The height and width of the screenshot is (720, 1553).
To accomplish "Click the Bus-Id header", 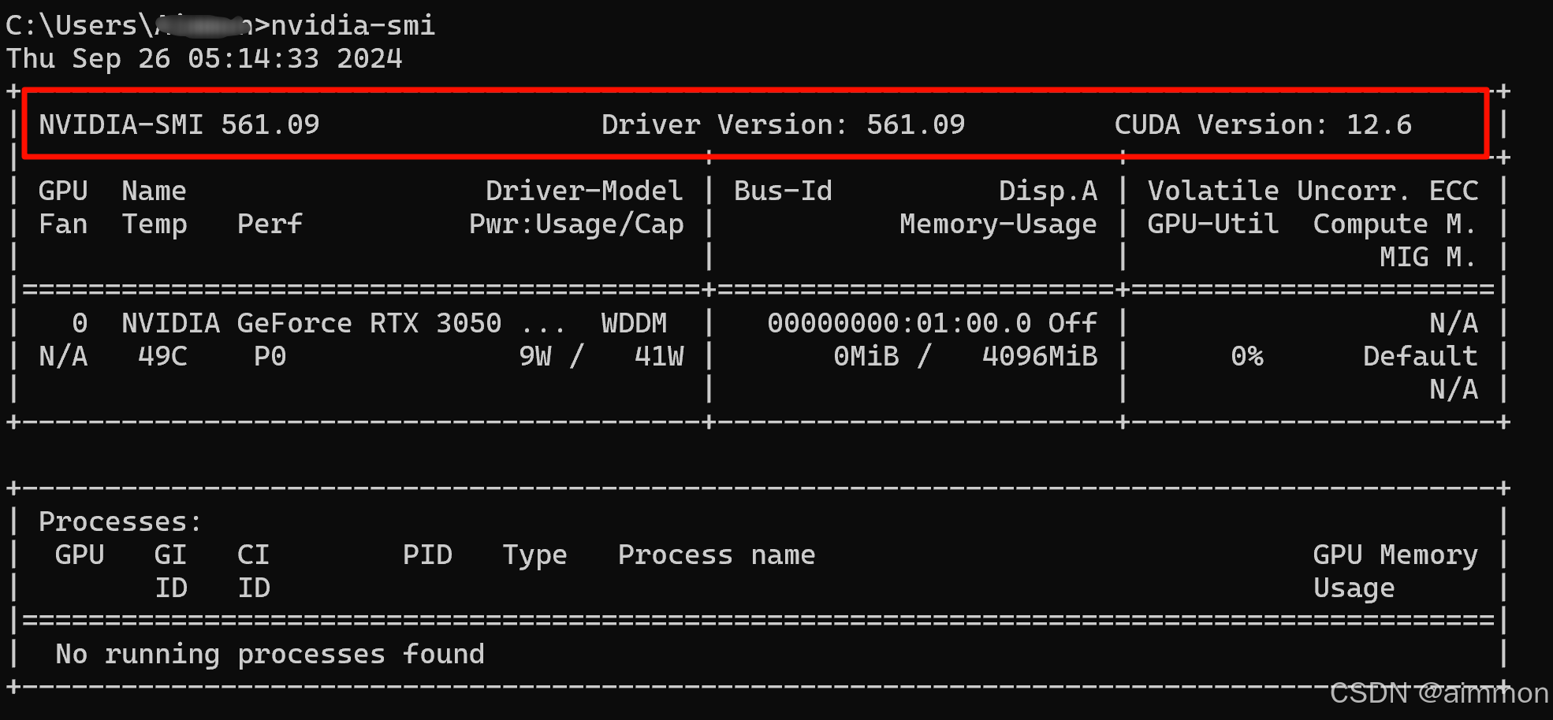I will click(x=783, y=191).
